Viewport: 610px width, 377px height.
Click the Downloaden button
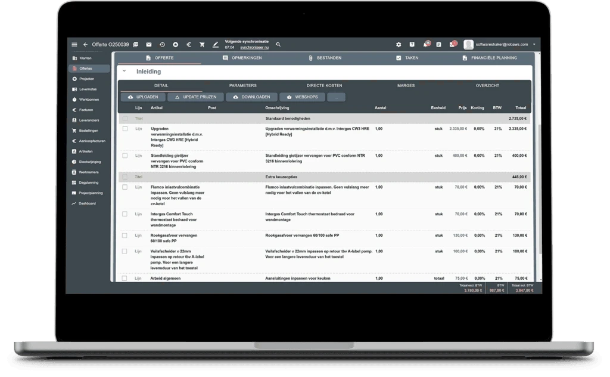coord(251,97)
